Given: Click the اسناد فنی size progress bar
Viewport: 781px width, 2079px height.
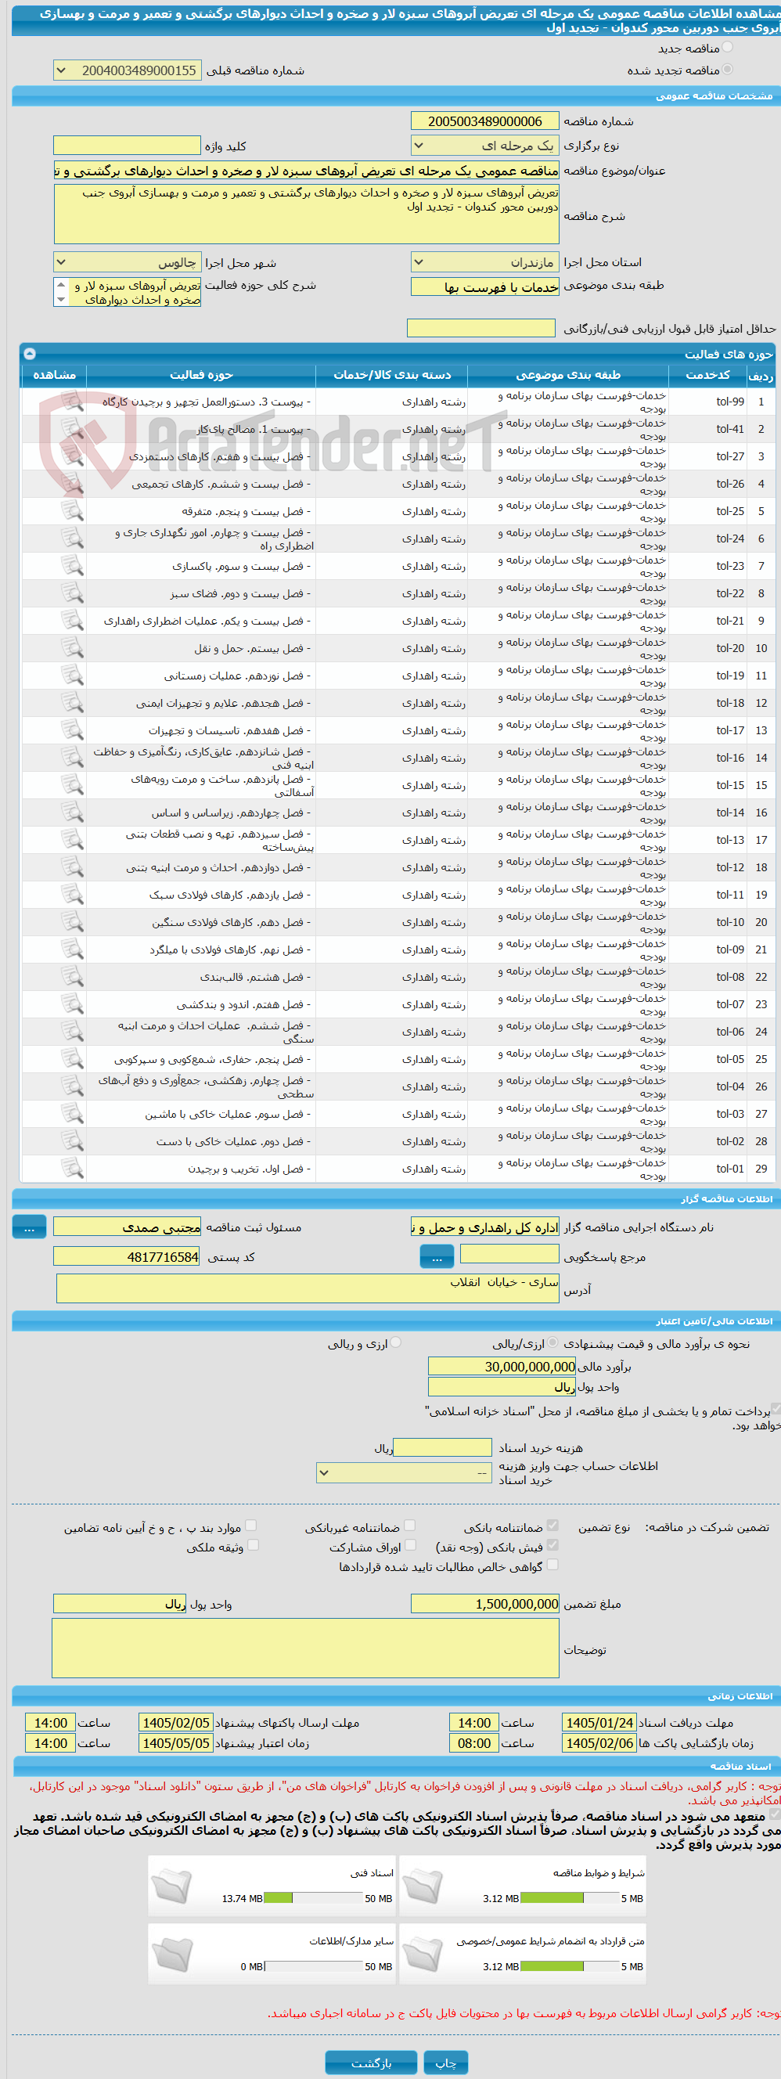Looking at the screenshot, I should (x=313, y=1898).
